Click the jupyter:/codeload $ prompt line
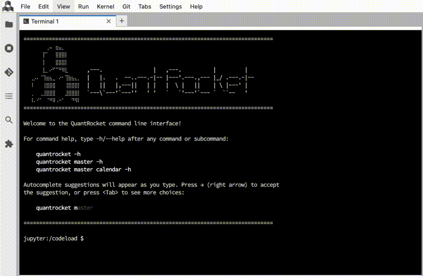This screenshot has height=276, width=423. click(53, 238)
